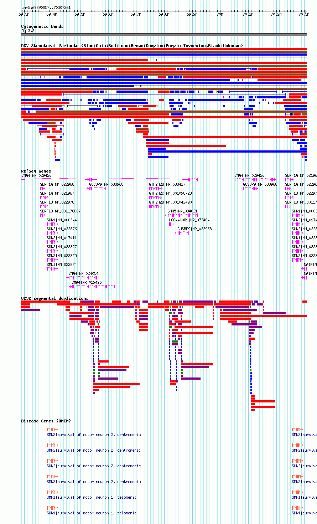The height and width of the screenshot is (524, 317).
Task: Click the UCSC segmental duplications track title
Action: point(55,298)
